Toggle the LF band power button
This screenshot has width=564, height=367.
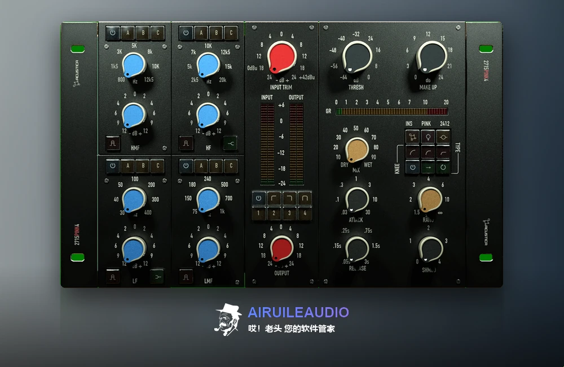(x=113, y=166)
